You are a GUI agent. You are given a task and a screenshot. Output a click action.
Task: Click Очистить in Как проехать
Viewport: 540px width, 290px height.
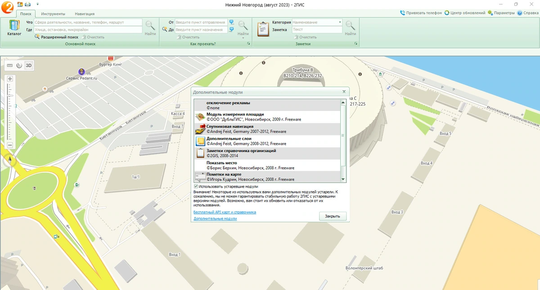pos(188,37)
